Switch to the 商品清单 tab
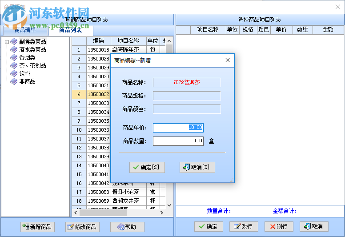The height and width of the screenshot is (237, 345). point(25,30)
